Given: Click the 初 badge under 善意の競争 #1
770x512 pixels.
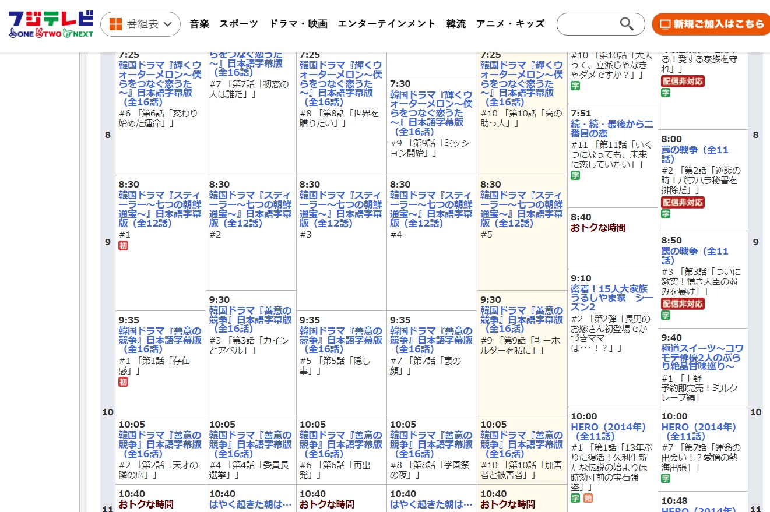Looking at the screenshot, I should 123,382.
